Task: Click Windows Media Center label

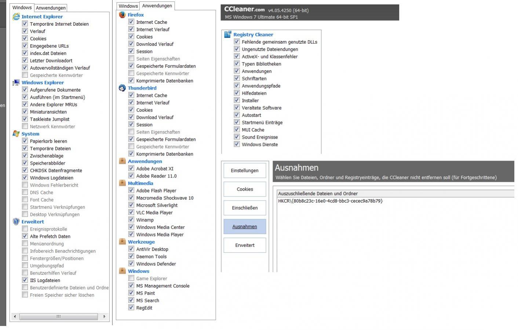Action: [x=160, y=227]
